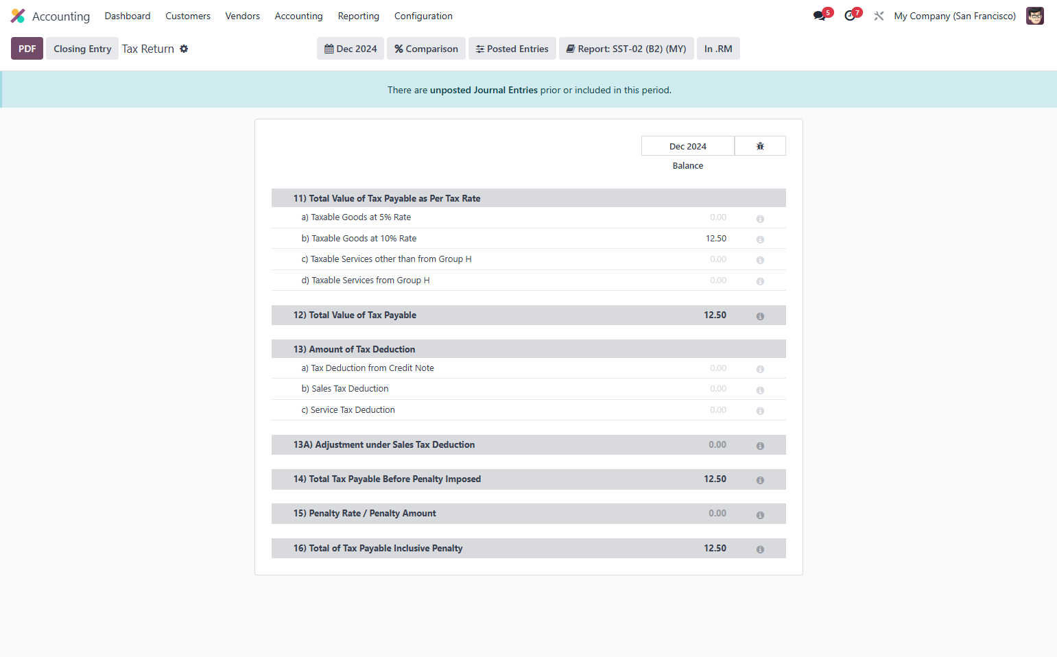Viewport: 1057px width, 657px height.
Task: Select row 'a) Taxable Goods at 5% Rate'
Action: [x=529, y=217]
